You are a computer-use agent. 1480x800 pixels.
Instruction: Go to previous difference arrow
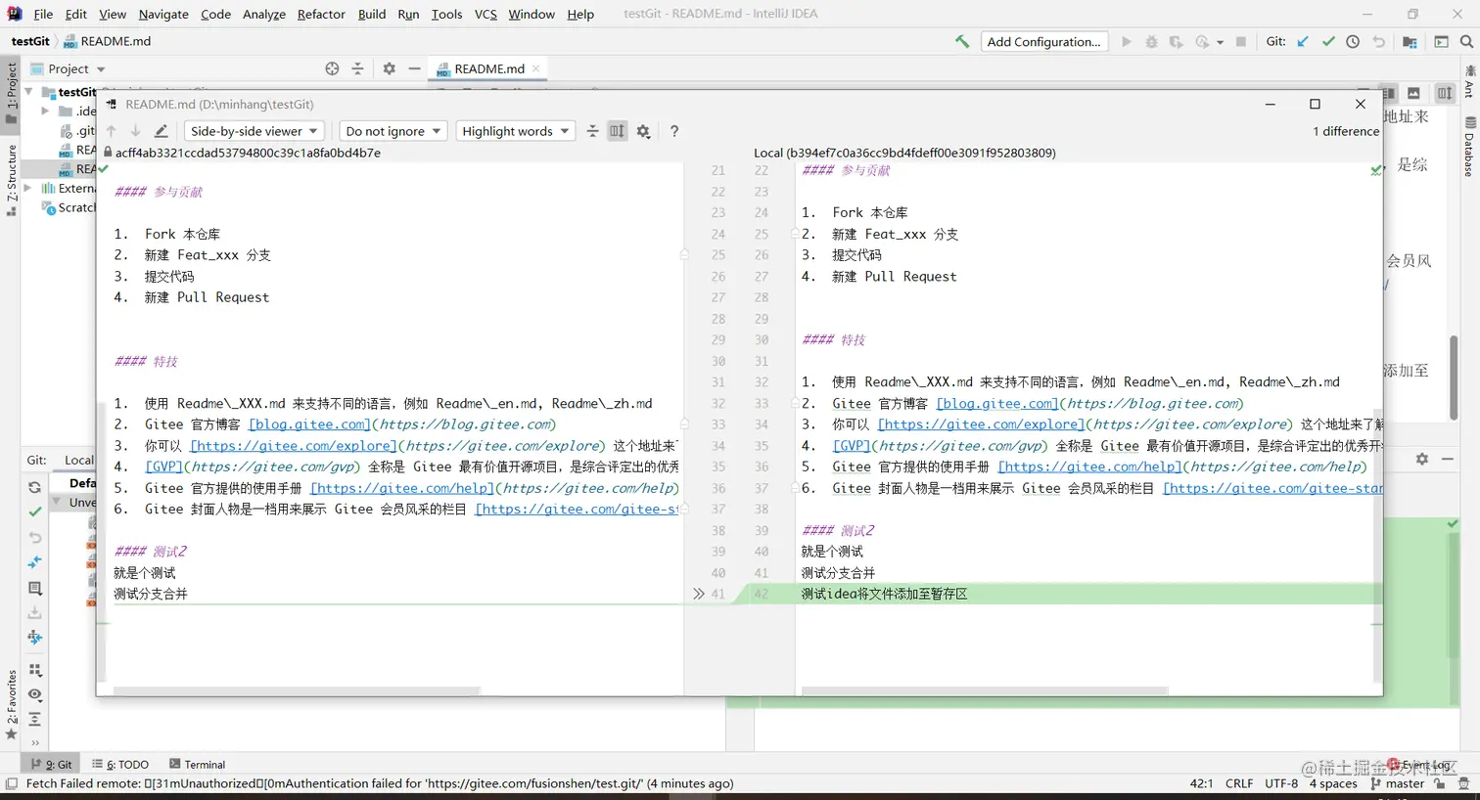(111, 131)
